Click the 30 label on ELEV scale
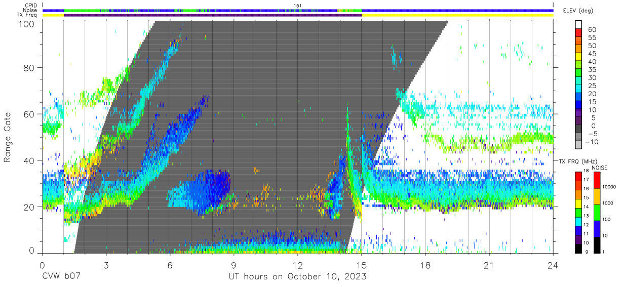Screen dimensions: 622x287 coord(592,77)
